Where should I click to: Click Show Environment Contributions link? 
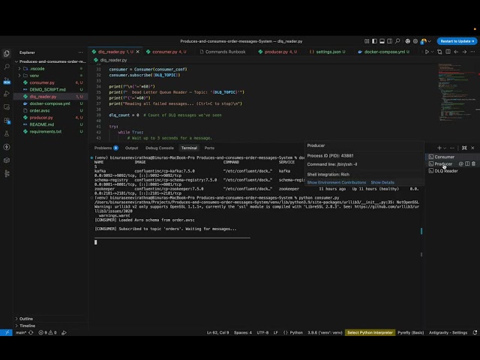coord(337,182)
